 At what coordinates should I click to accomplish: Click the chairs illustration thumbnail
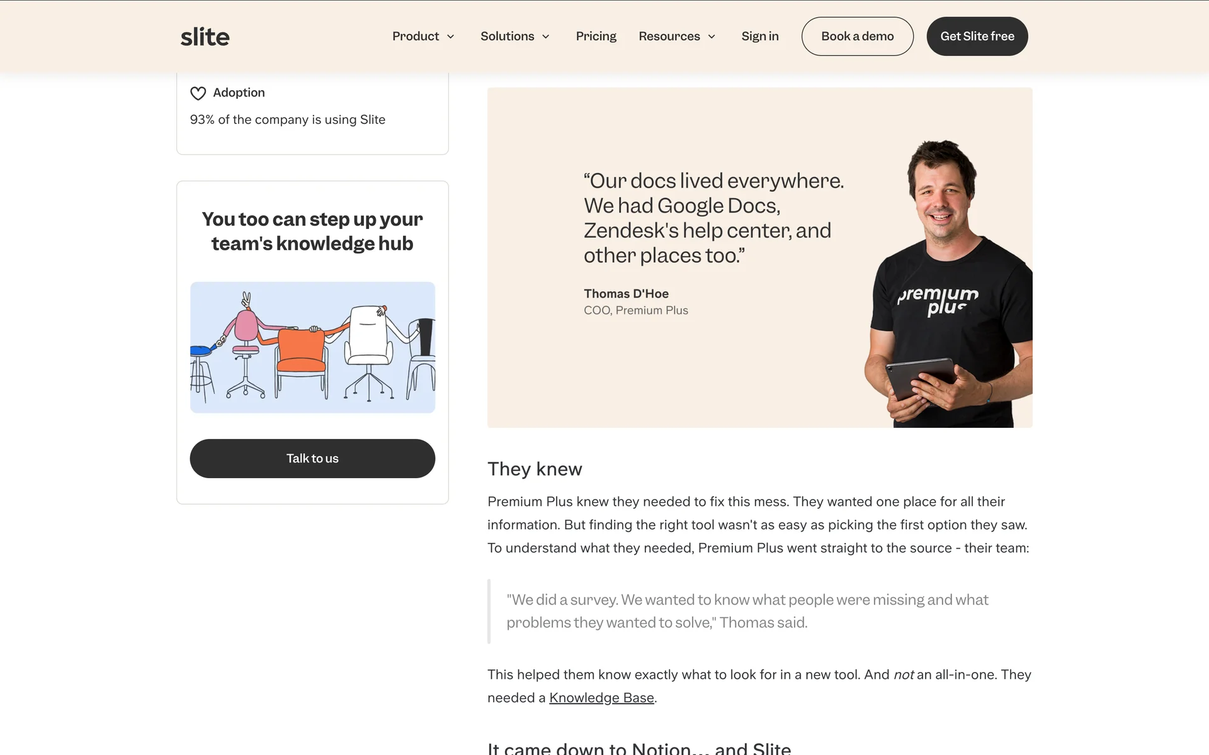pos(312,347)
